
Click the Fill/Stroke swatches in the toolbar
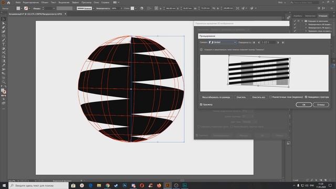4,91
